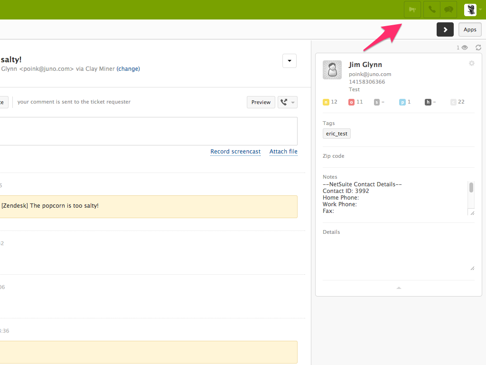Change the ticket requester via the change link
The width and height of the screenshot is (486, 365).
click(128, 68)
